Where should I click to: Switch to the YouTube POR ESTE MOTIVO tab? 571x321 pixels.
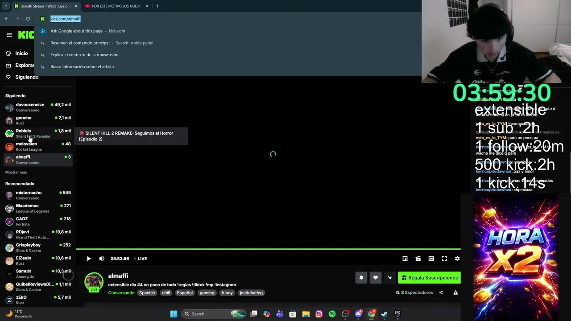(x=116, y=6)
